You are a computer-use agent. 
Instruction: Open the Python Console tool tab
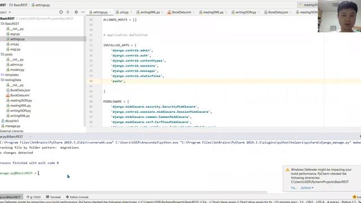(77, 197)
